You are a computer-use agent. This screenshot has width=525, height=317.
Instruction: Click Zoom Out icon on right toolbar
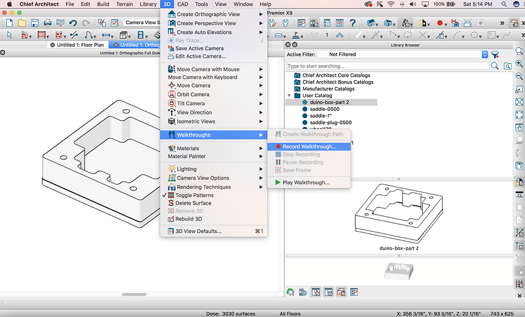519,76
